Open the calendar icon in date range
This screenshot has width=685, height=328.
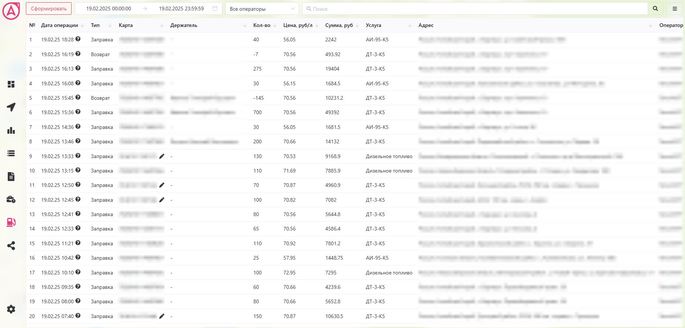pyautogui.click(x=215, y=8)
